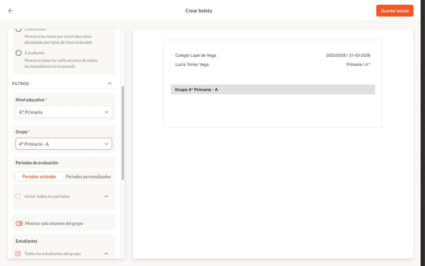Click the Guardar boleta button
Image resolution: width=425 pixels, height=266 pixels.
(x=395, y=11)
